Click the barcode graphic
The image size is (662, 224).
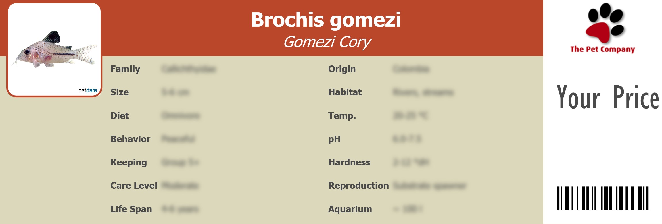click(602, 198)
